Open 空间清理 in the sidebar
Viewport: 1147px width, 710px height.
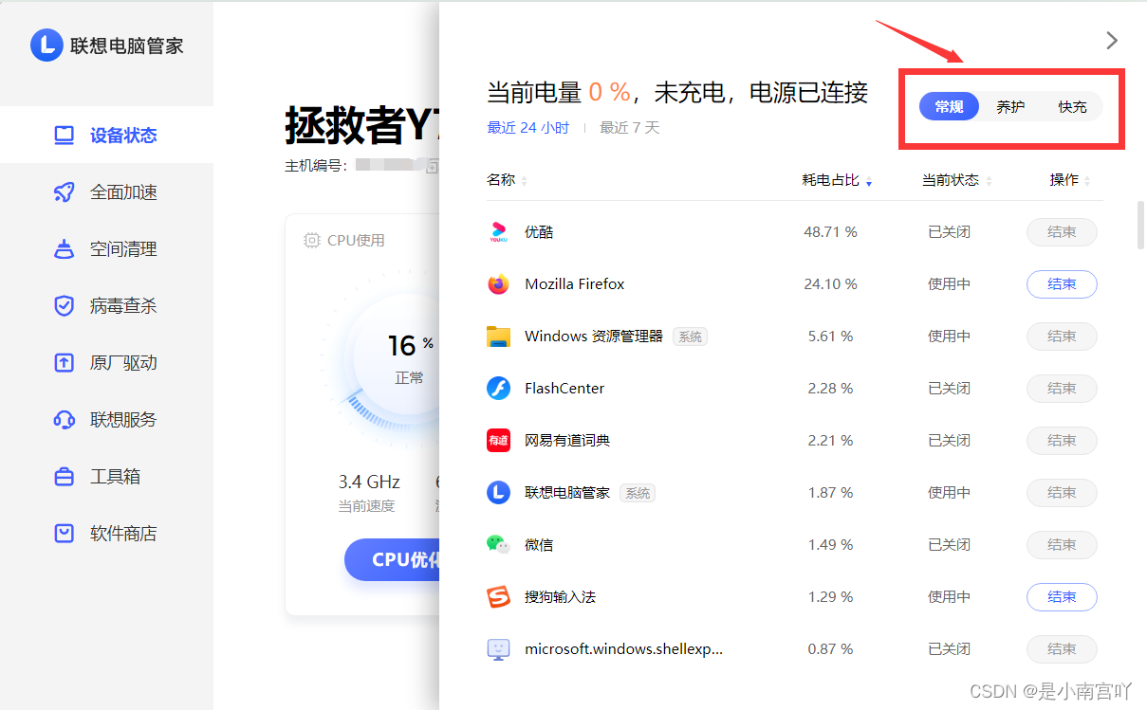coord(106,249)
